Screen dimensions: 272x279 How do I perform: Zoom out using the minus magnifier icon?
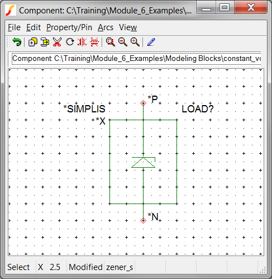point(123,42)
